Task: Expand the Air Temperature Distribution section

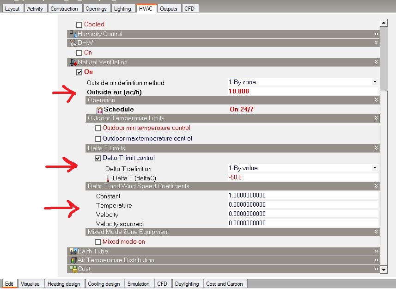Action: pos(376,260)
